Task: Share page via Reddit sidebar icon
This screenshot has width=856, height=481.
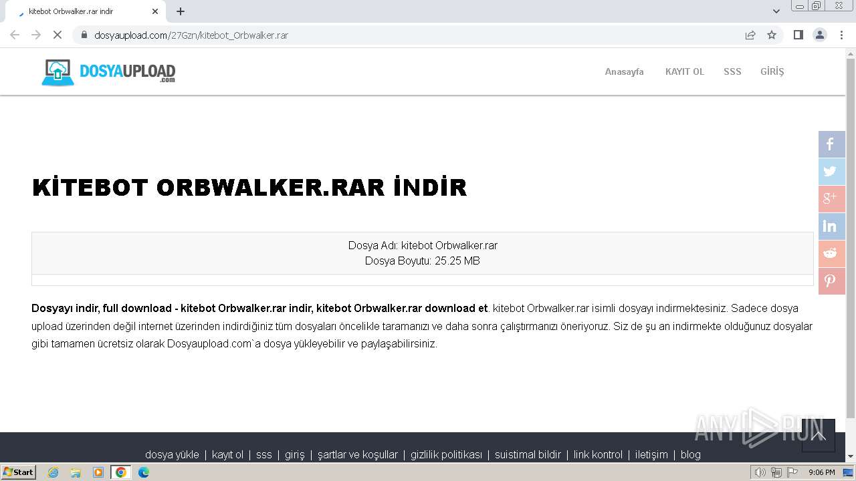Action: (x=831, y=254)
